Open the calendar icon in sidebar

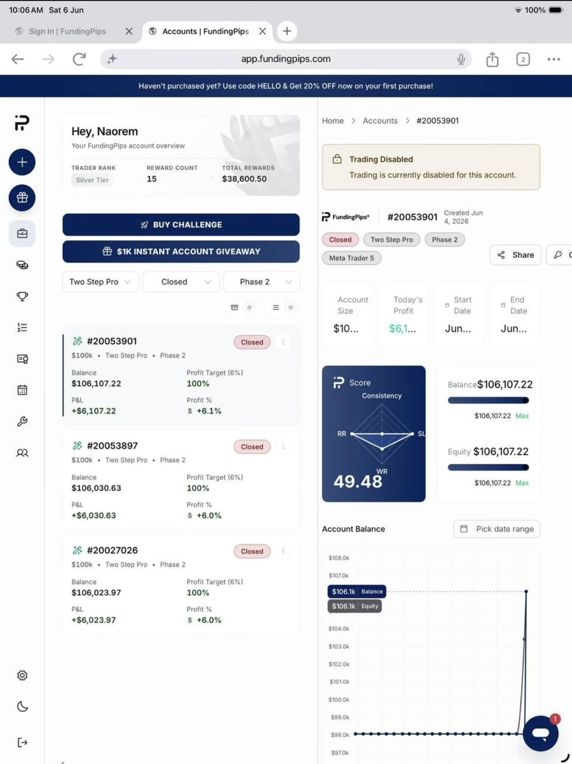click(x=22, y=390)
